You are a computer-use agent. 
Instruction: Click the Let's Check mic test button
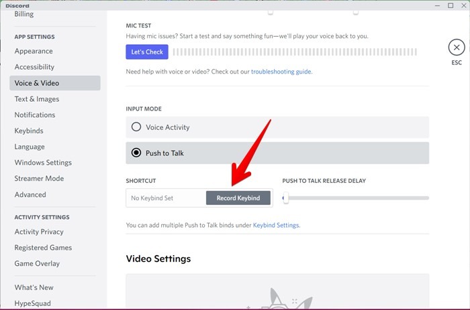(x=147, y=52)
